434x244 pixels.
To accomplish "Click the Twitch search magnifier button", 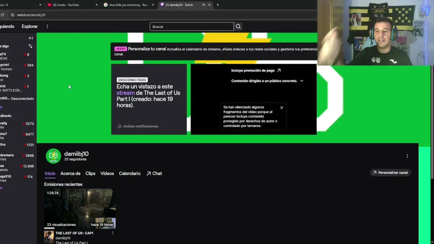I will tap(238, 26).
